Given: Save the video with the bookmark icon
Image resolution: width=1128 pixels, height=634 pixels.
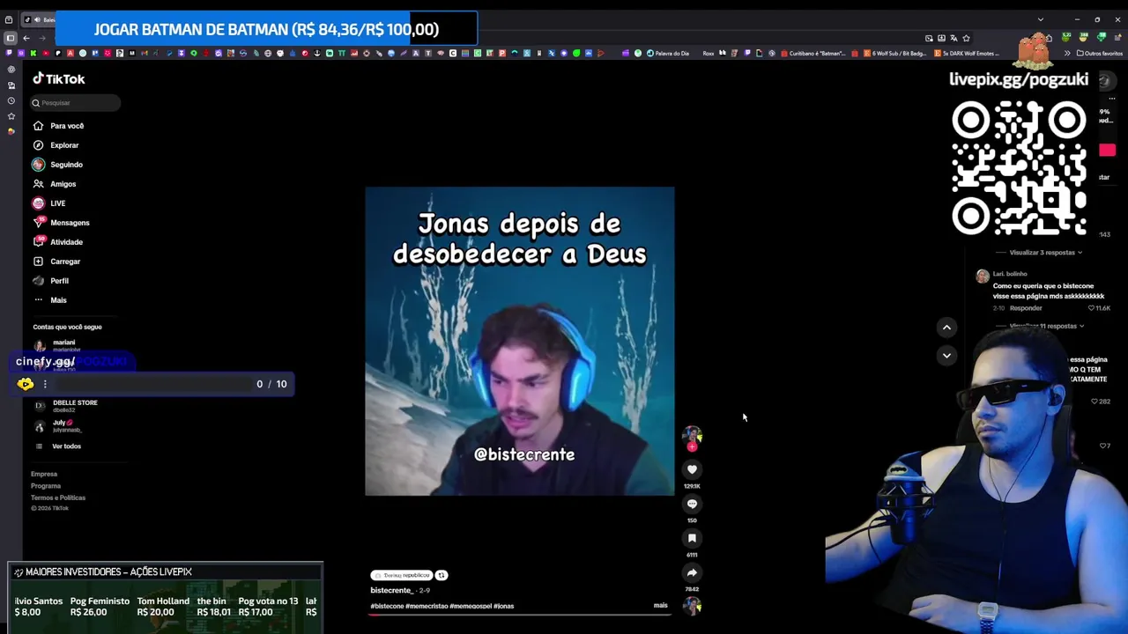Looking at the screenshot, I should tap(692, 538).
